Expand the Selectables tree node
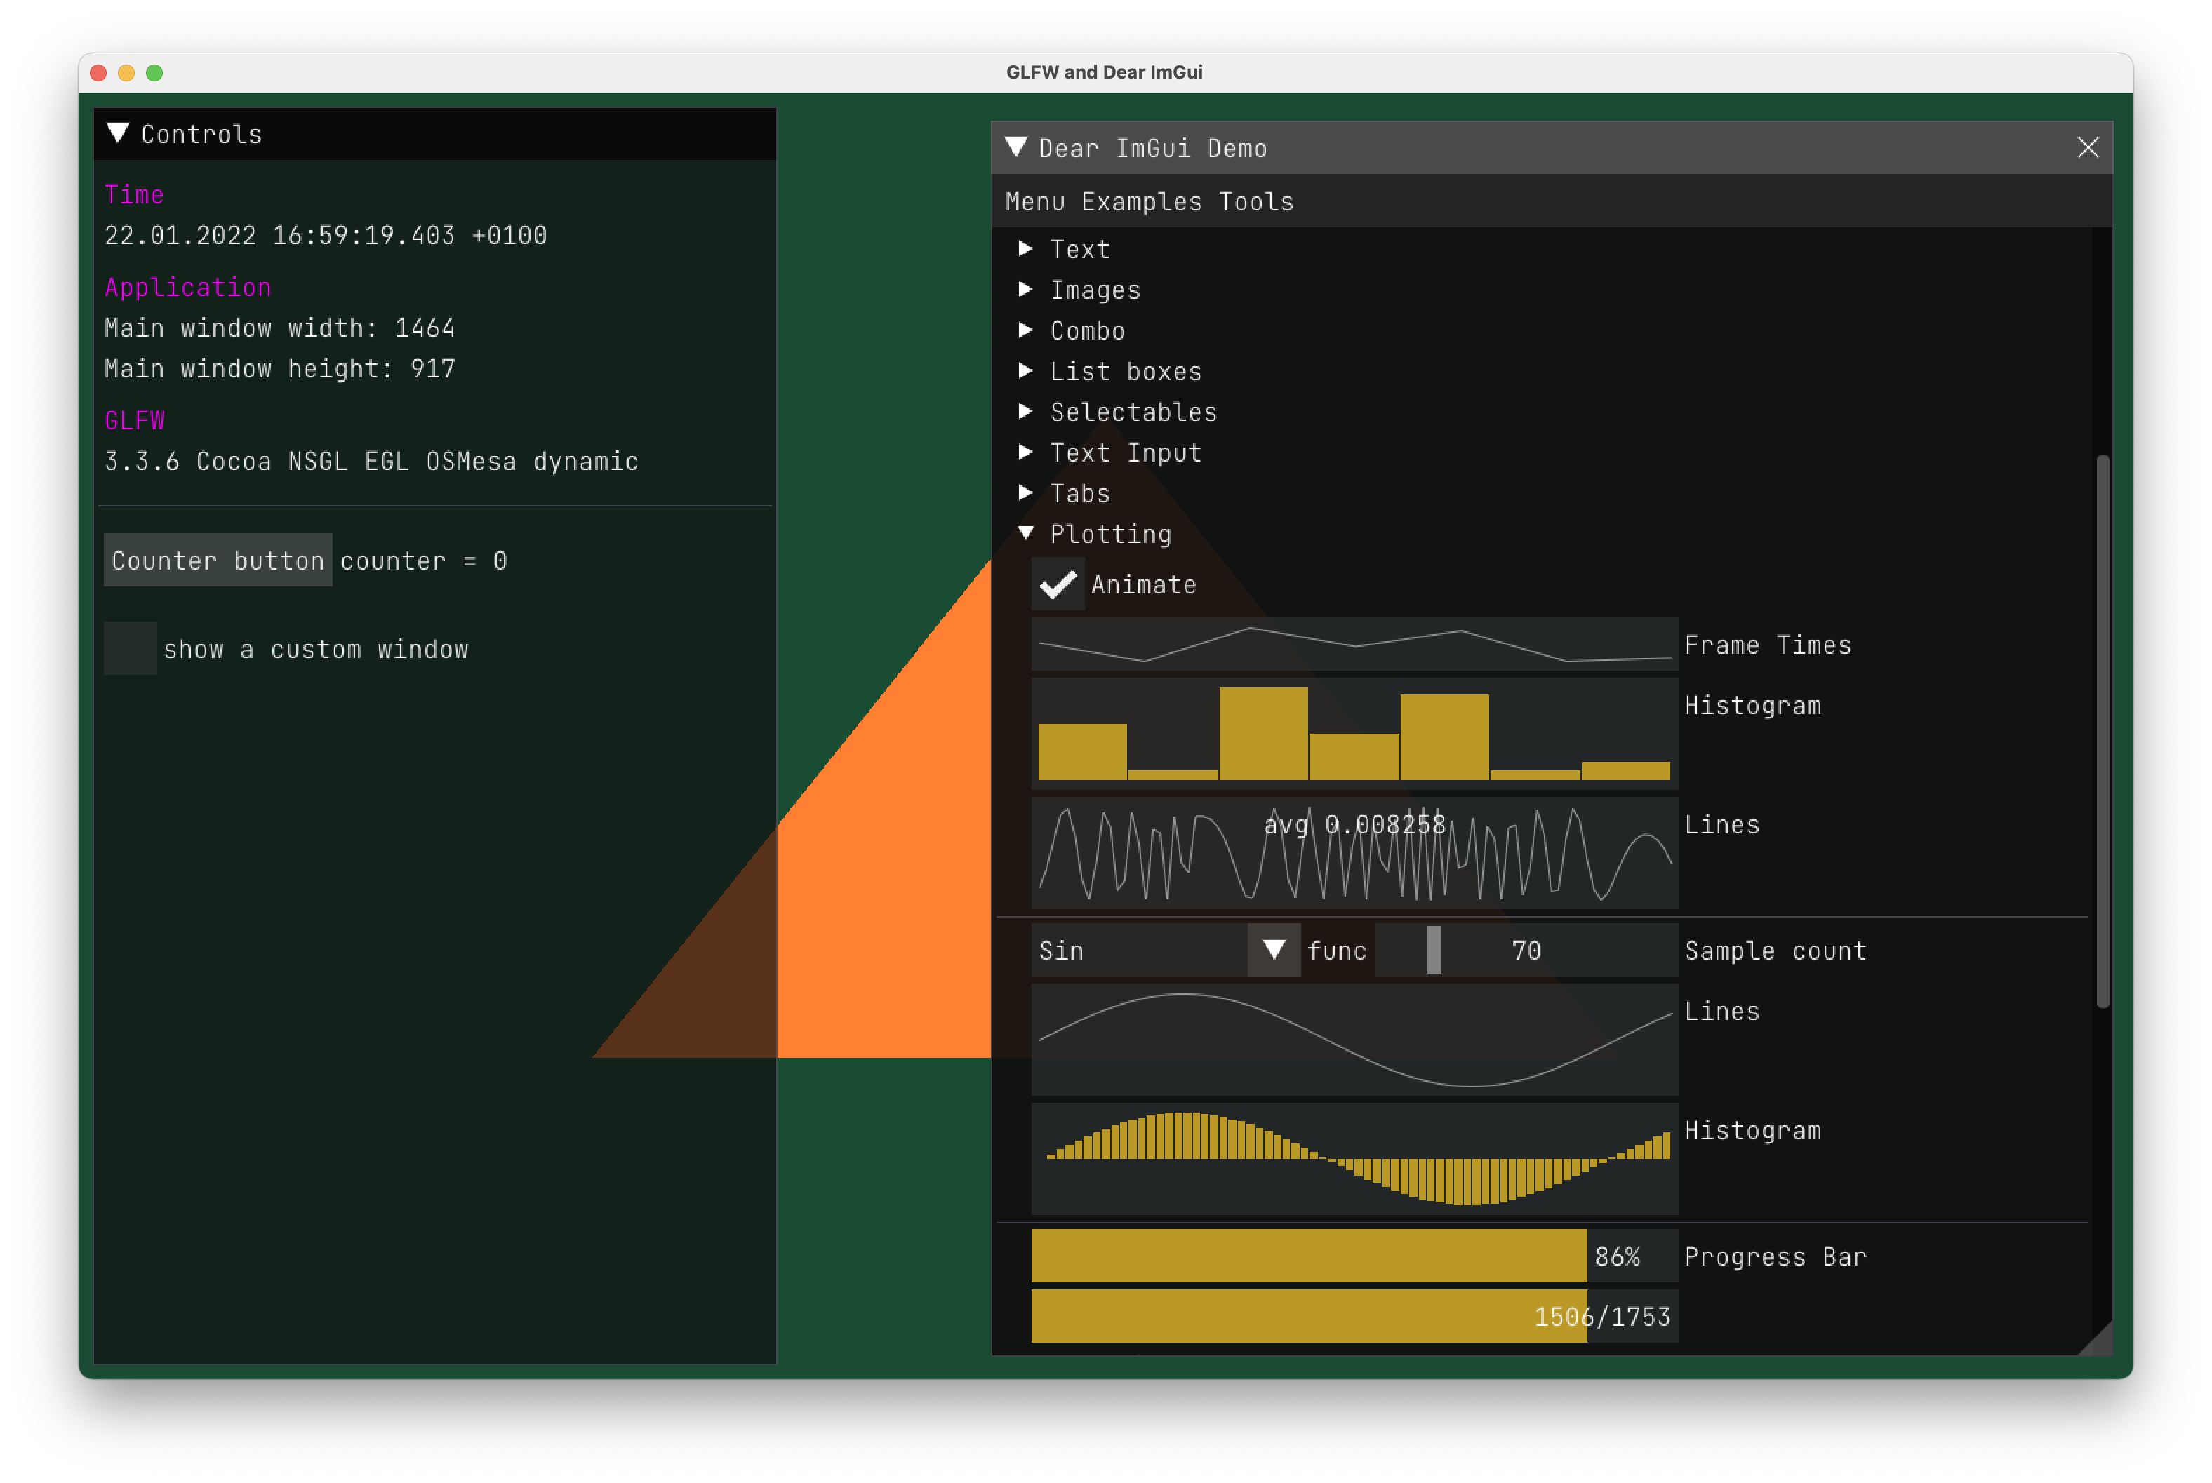This screenshot has height=1483, width=2212. [1025, 411]
